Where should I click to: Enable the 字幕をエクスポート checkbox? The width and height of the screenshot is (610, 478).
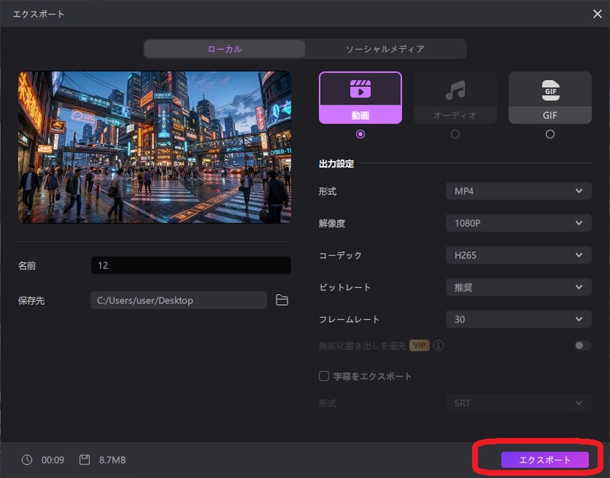coord(323,376)
